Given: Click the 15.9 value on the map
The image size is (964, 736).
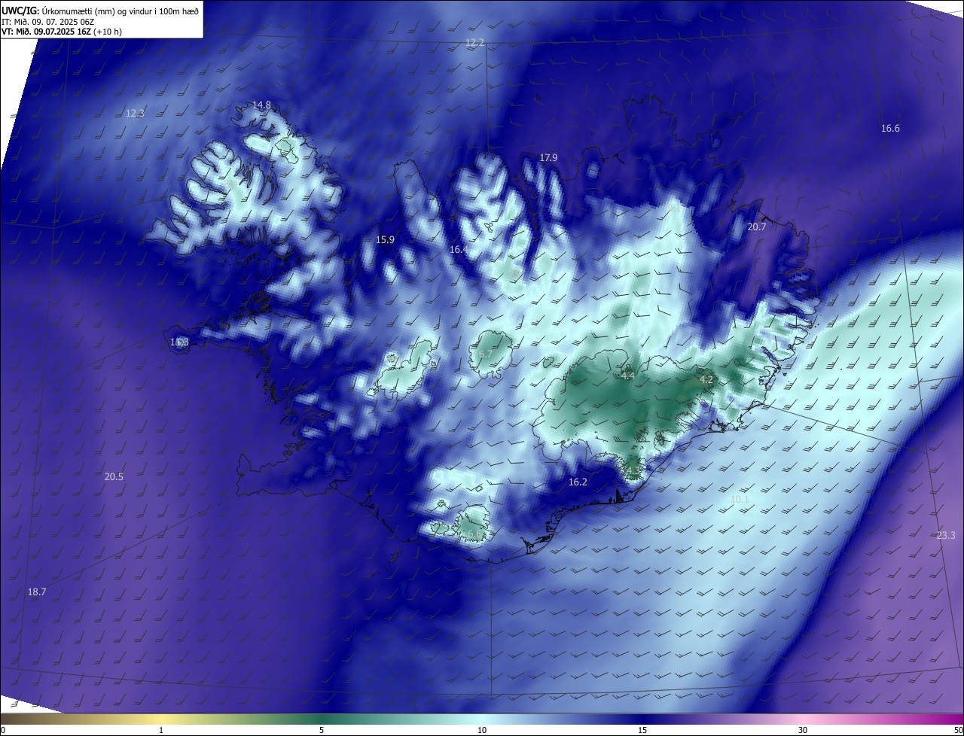Looking at the screenshot, I should (385, 239).
